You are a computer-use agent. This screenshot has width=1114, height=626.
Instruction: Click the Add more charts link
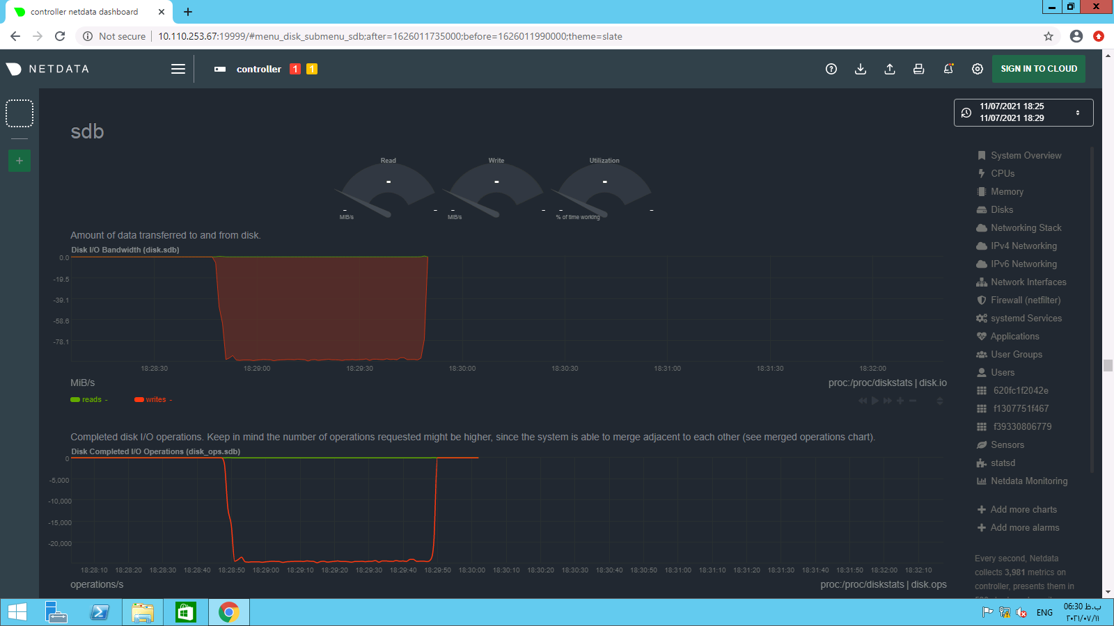1023,509
